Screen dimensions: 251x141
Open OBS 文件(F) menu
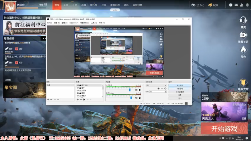point(49,23)
